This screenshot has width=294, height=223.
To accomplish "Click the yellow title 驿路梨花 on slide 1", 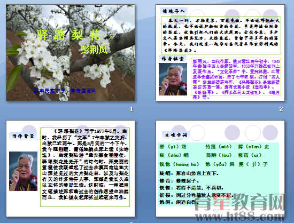I will tap(68, 35).
